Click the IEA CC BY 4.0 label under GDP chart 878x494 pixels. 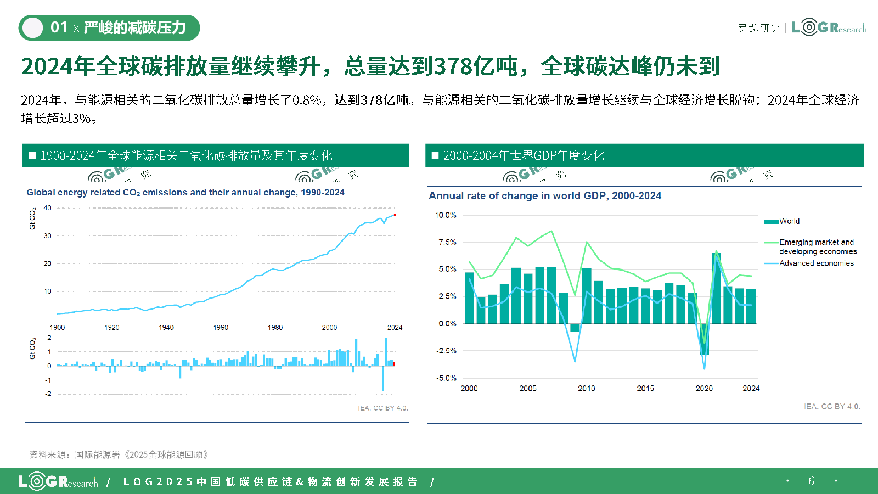[x=832, y=407]
